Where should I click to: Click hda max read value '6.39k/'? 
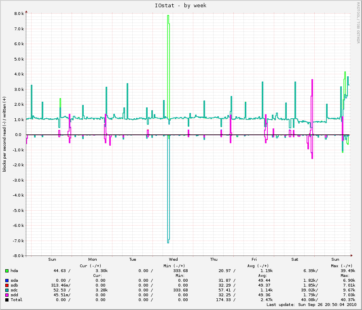pyautogui.click(x=311, y=271)
